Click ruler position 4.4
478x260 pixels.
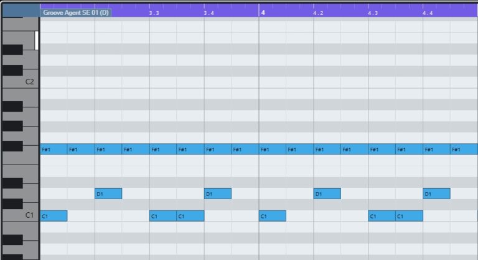point(428,12)
